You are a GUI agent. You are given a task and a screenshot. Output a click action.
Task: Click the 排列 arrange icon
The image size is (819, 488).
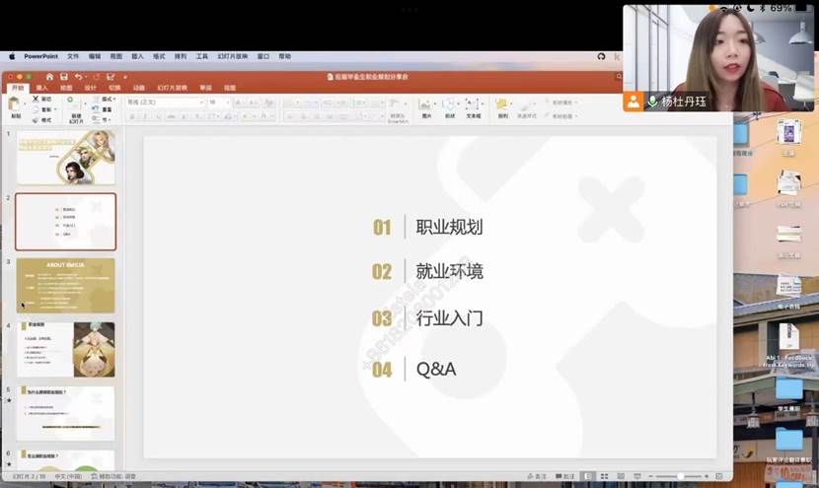click(x=502, y=105)
